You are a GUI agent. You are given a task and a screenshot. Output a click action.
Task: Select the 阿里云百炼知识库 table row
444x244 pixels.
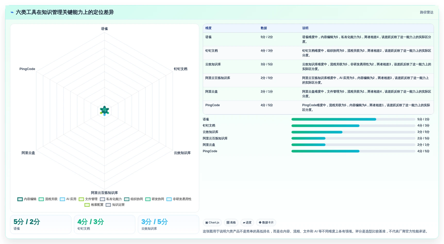(318, 80)
